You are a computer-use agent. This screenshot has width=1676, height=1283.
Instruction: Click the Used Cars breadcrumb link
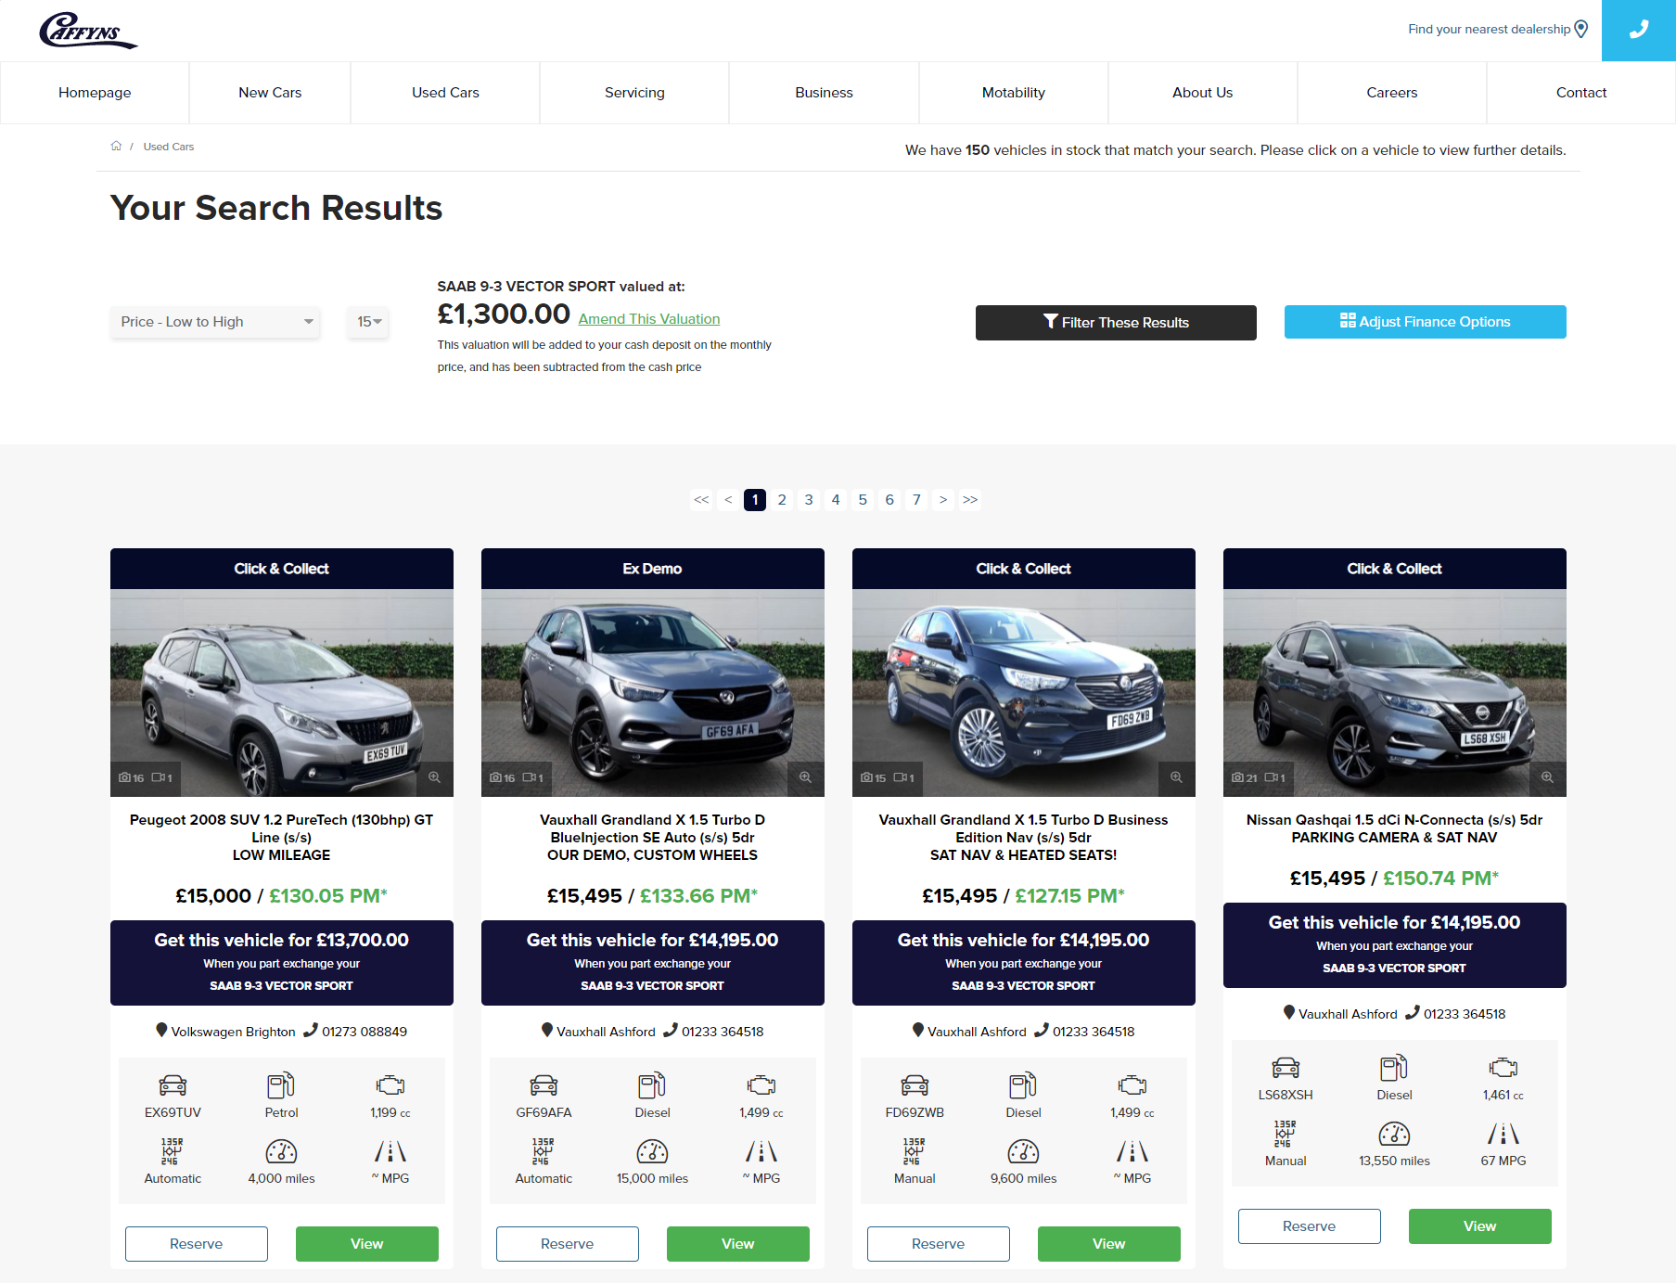click(x=169, y=147)
